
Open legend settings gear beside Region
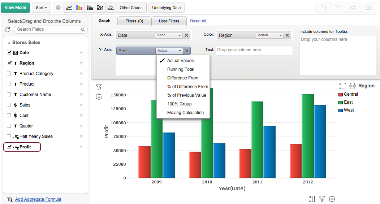pos(353,86)
